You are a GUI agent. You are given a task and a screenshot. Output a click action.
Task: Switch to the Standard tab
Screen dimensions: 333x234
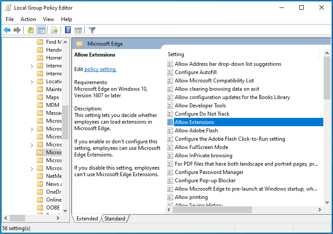[x=115, y=219]
